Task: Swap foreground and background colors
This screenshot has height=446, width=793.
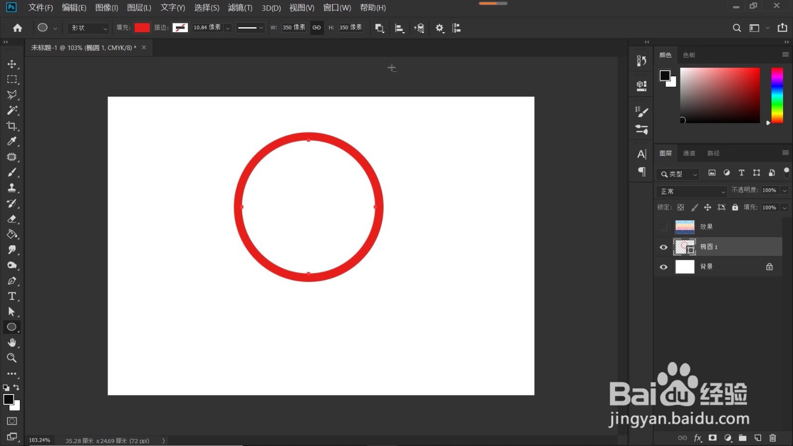Action: click(16, 387)
